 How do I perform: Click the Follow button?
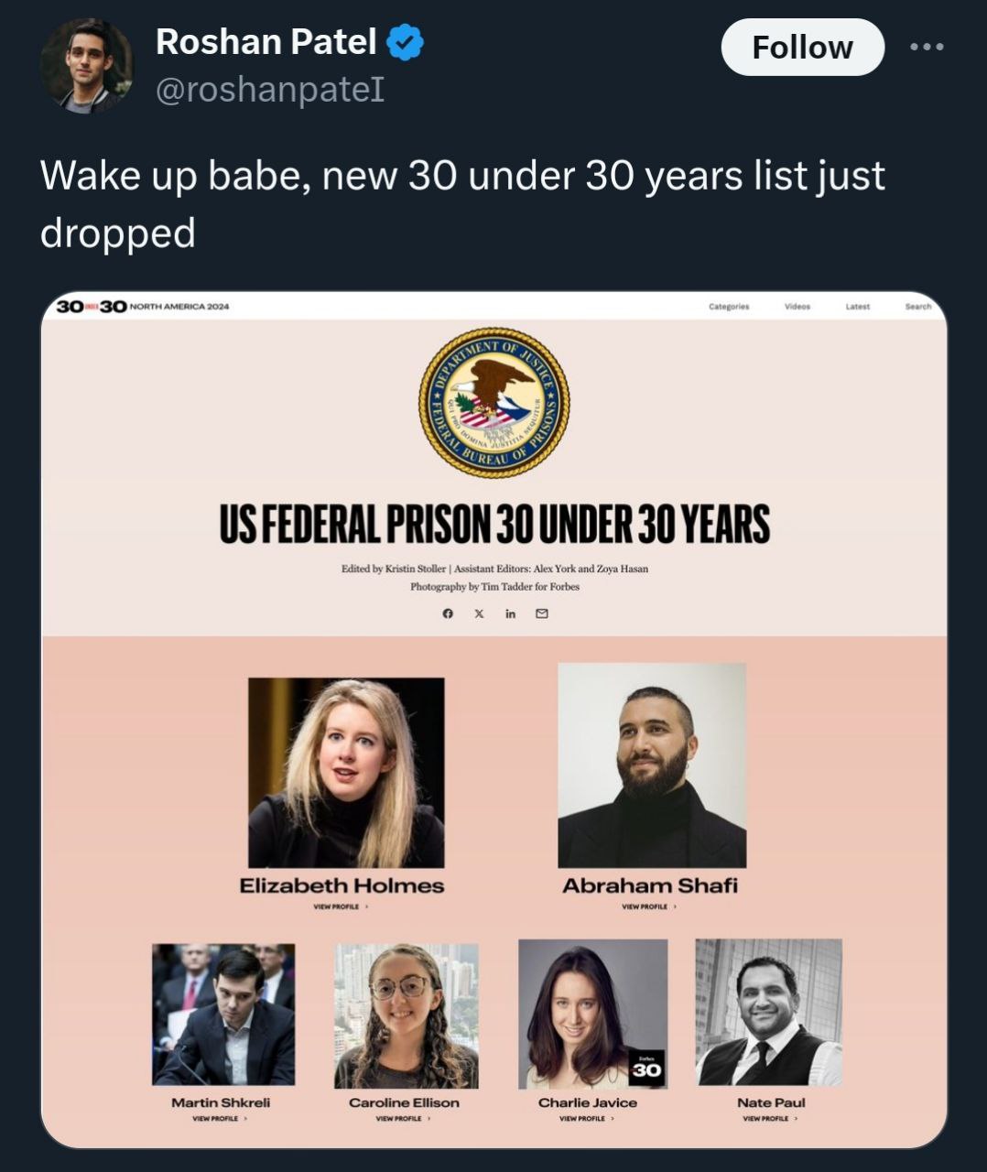pyautogui.click(x=802, y=47)
